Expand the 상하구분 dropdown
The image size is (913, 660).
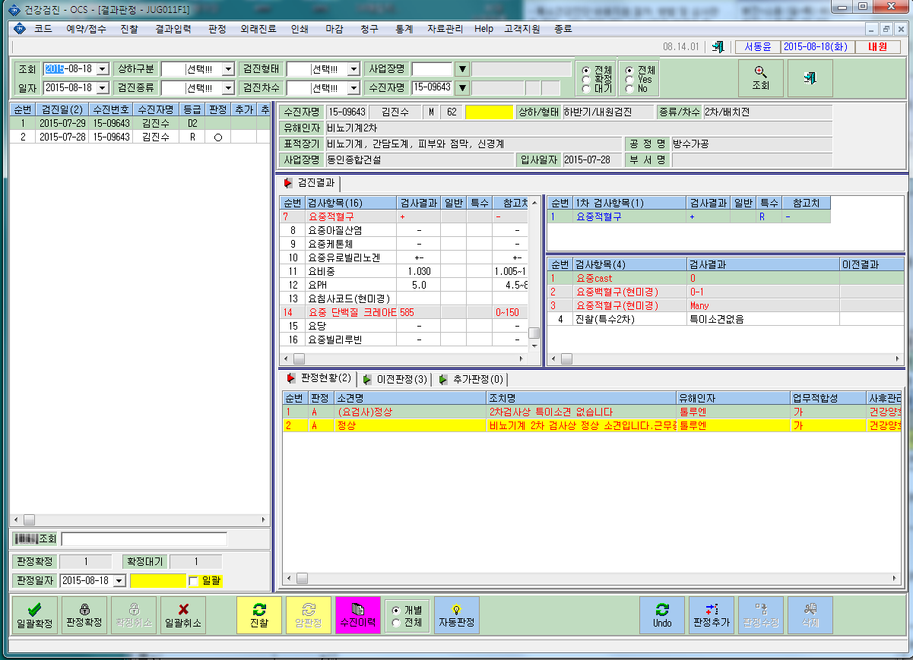coord(227,69)
